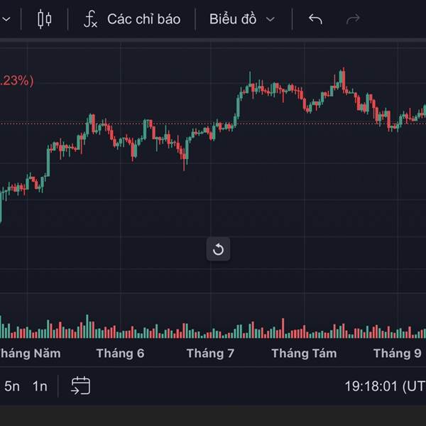Screen dimensions: 426x426
Task: Switch to the 1n time range
Action: [x=40, y=386]
